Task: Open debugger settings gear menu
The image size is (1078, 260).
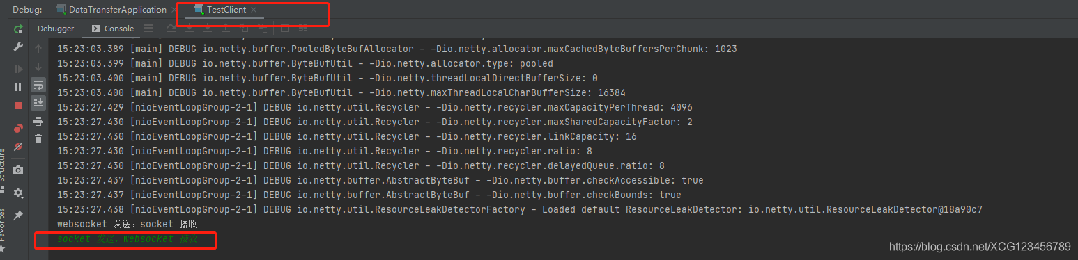Action: 18,193
